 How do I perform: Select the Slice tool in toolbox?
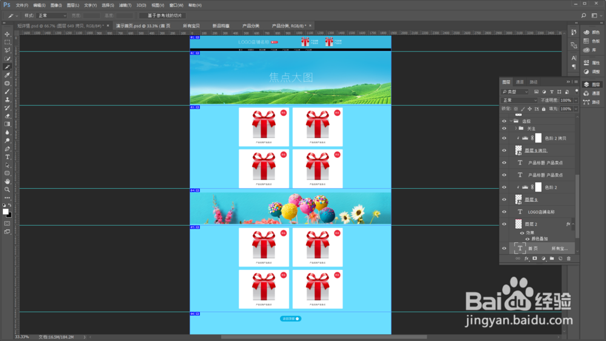(7, 67)
